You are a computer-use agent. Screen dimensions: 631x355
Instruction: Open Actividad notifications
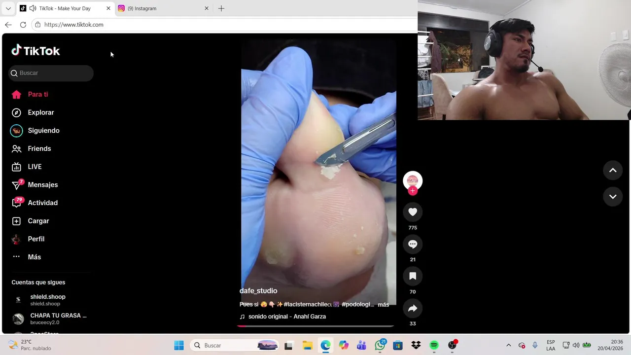click(35, 203)
